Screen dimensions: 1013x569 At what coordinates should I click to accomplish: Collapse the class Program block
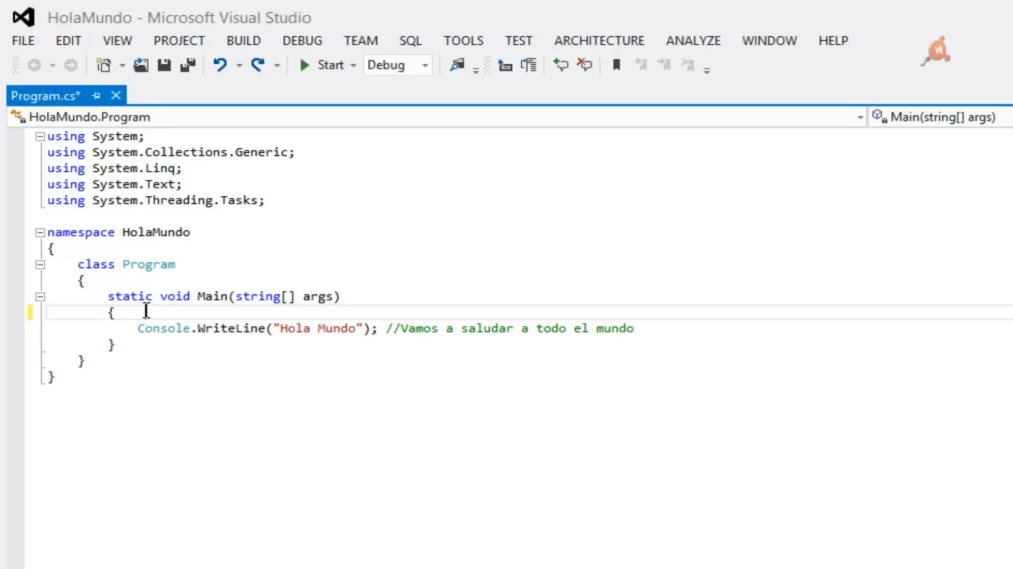pyautogui.click(x=40, y=264)
